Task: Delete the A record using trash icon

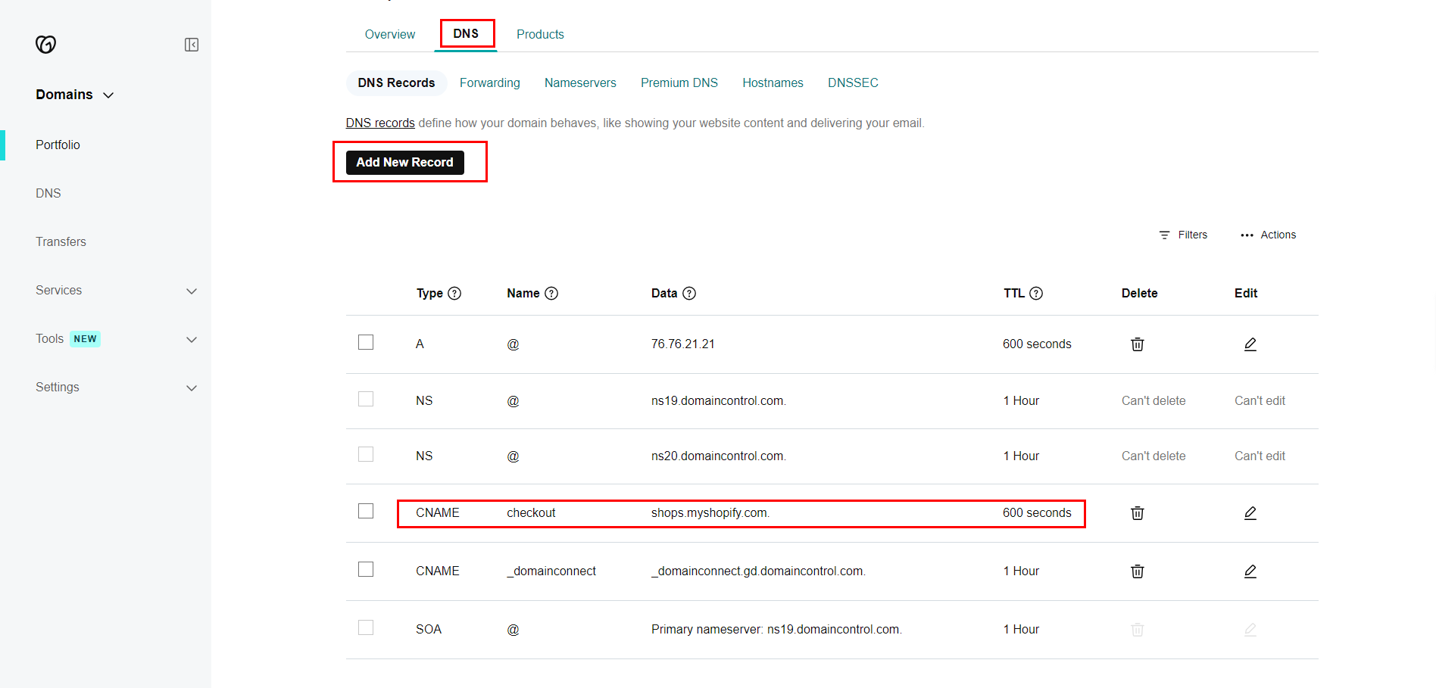Action: point(1137,344)
